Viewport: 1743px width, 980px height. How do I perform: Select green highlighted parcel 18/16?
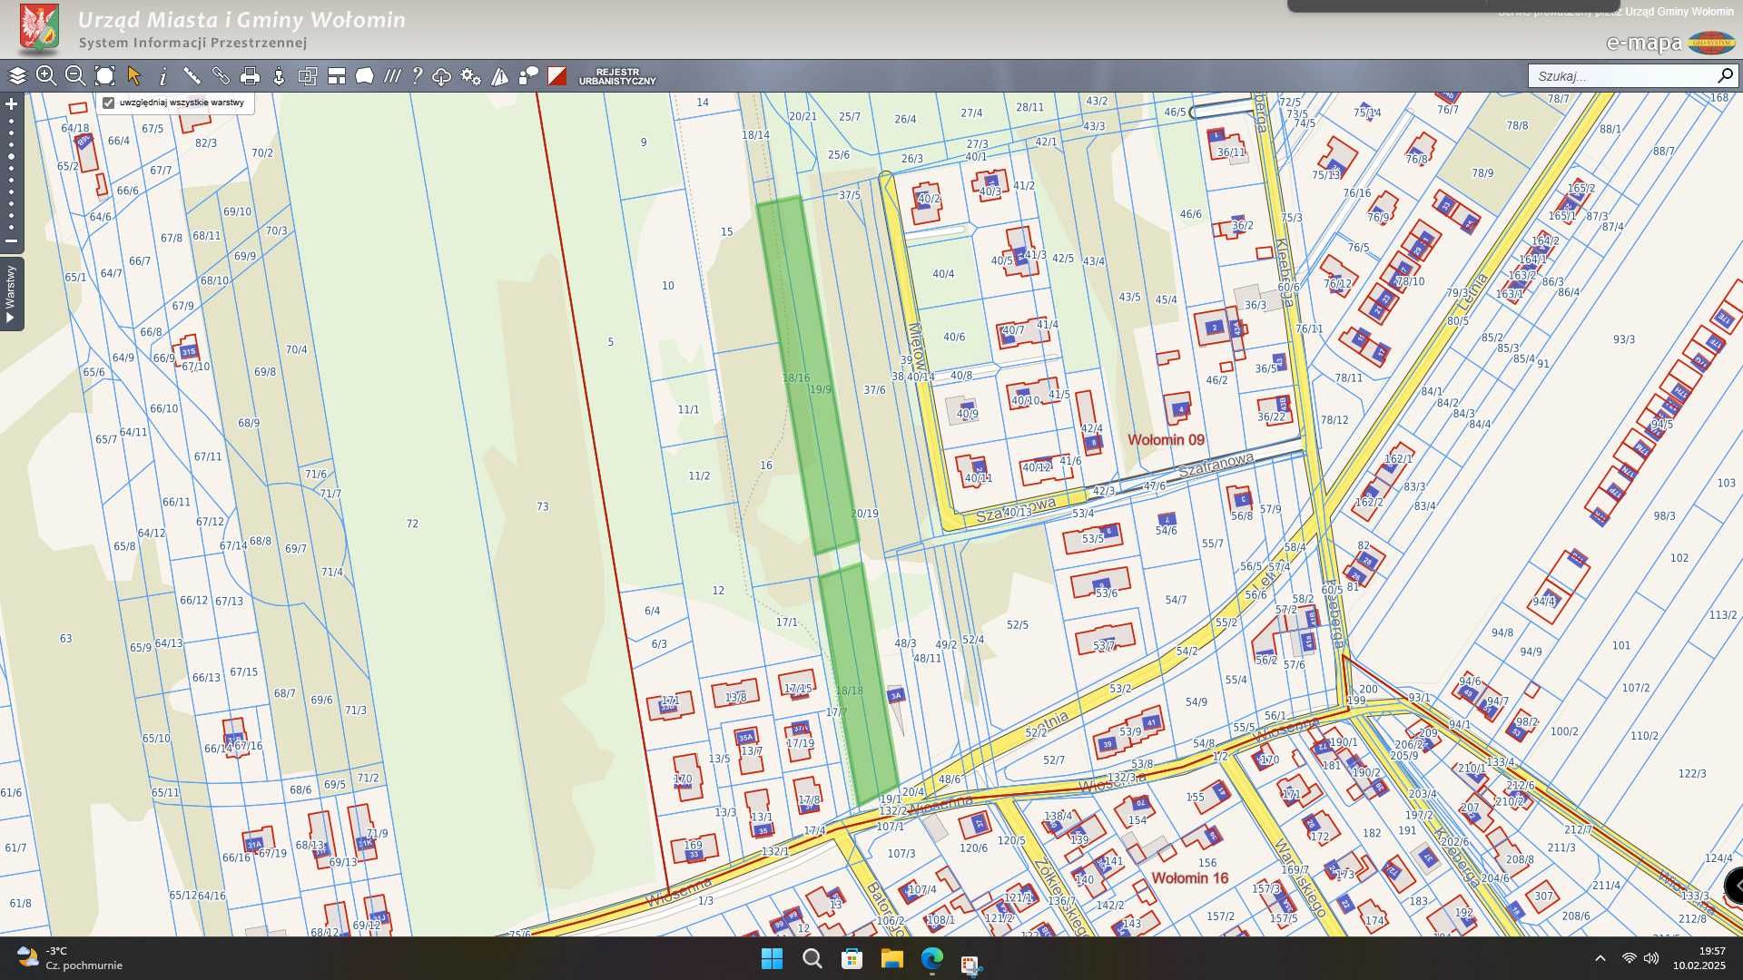[808, 375]
